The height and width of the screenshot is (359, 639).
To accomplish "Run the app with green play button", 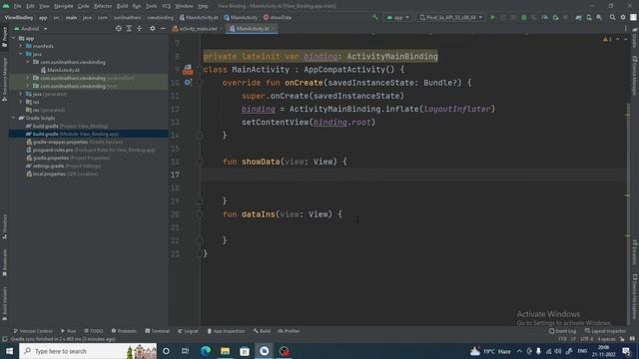I will [492, 18].
